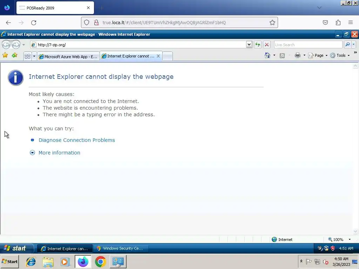Click the XP start button
The image size is (359, 269).
tap(16, 248)
